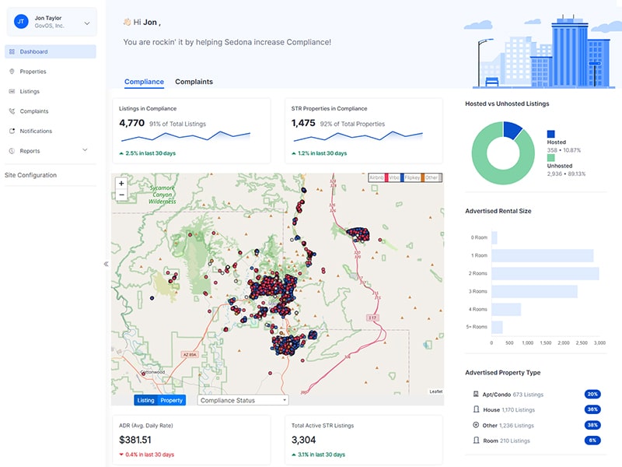This screenshot has height=467, width=622.
Task: Click the 36% badge for House
Action: point(592,409)
